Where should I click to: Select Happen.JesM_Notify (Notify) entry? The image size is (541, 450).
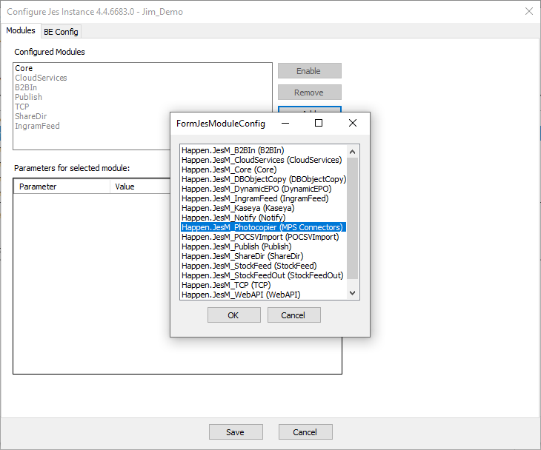tap(233, 218)
